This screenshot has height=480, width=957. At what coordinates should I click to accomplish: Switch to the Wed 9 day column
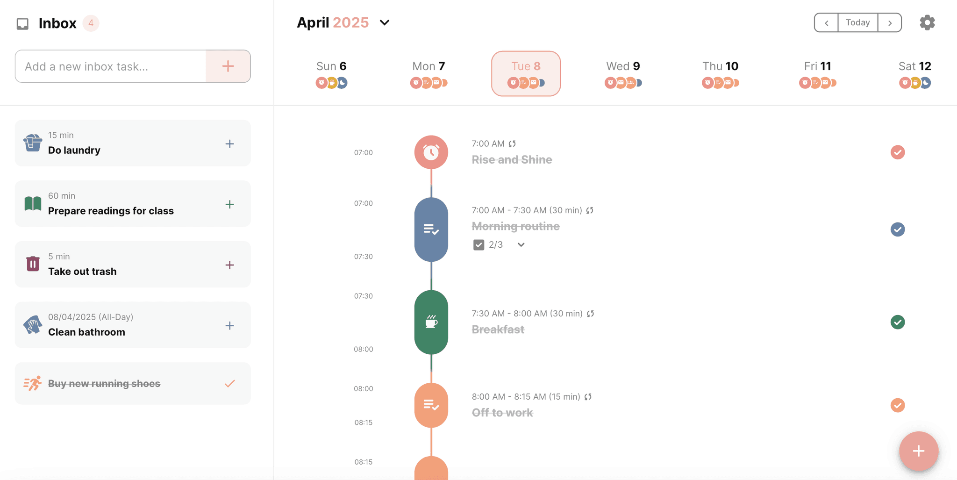pos(622,66)
